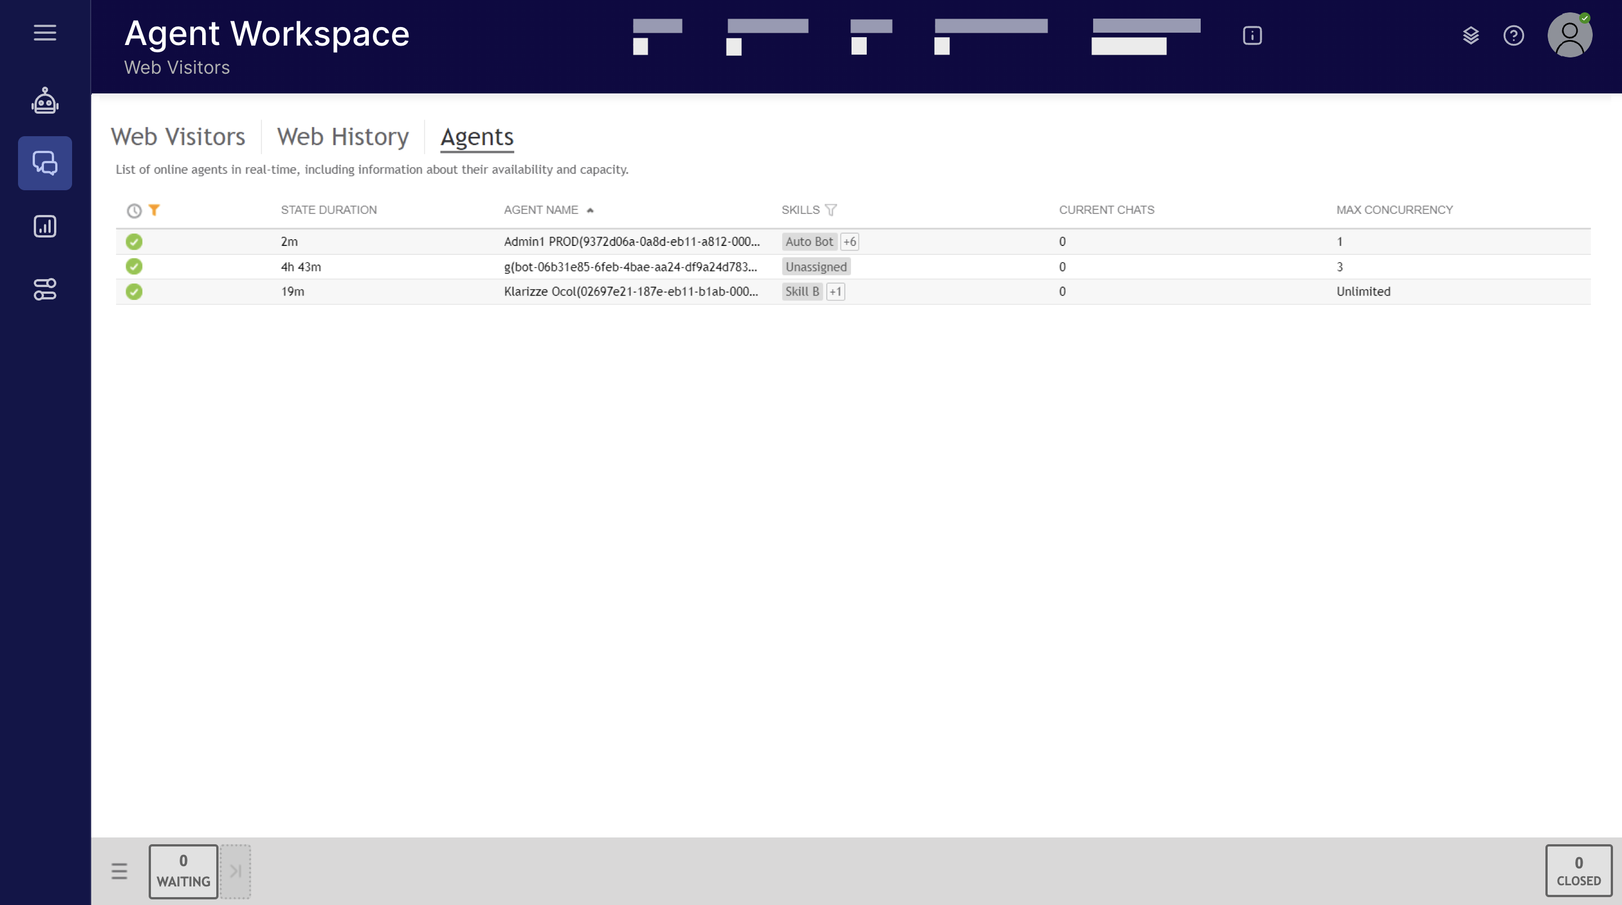Click max concurrency 1 for Admin1 PROD
Image resolution: width=1622 pixels, height=905 pixels.
coord(1339,241)
